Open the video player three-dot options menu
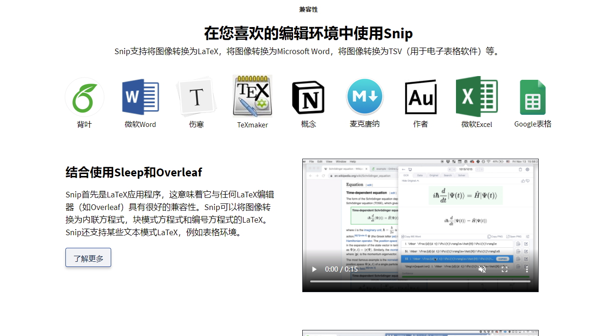The width and height of the screenshot is (598, 336). (527, 270)
